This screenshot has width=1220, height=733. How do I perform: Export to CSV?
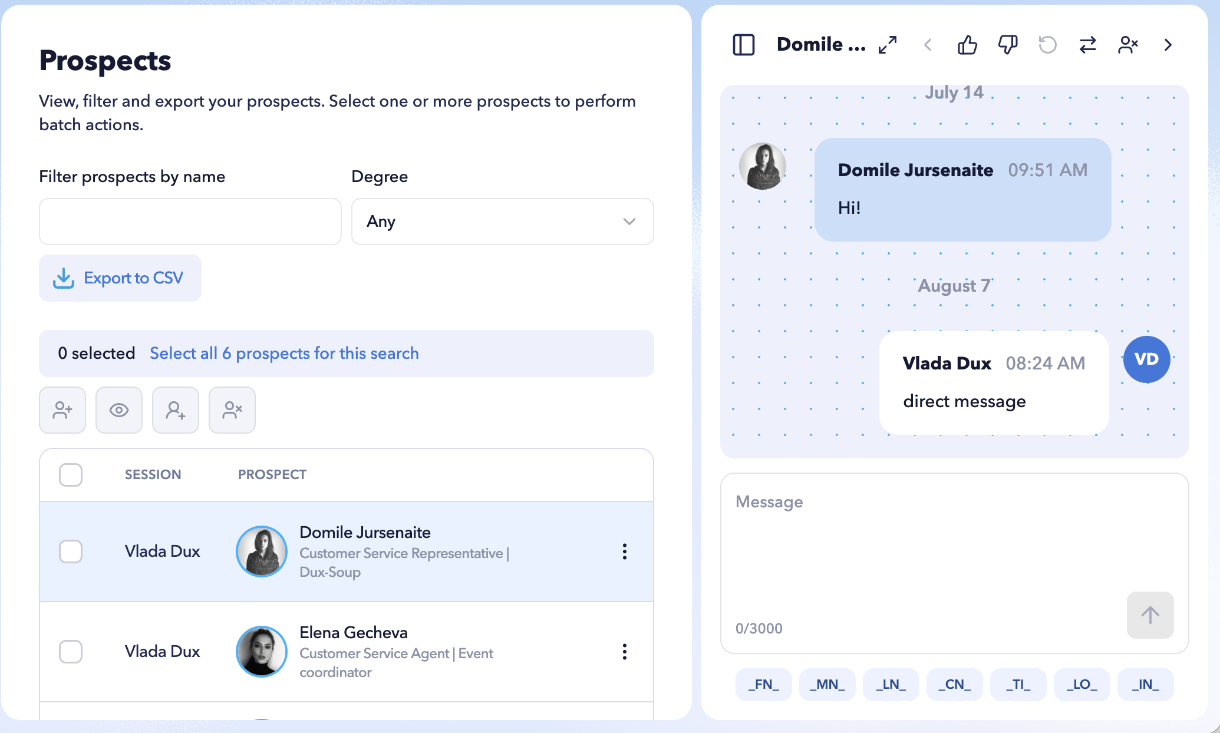tap(120, 278)
